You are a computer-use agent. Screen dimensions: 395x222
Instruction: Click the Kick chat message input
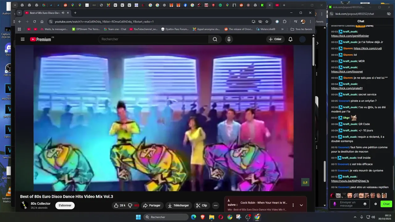coord(350,204)
